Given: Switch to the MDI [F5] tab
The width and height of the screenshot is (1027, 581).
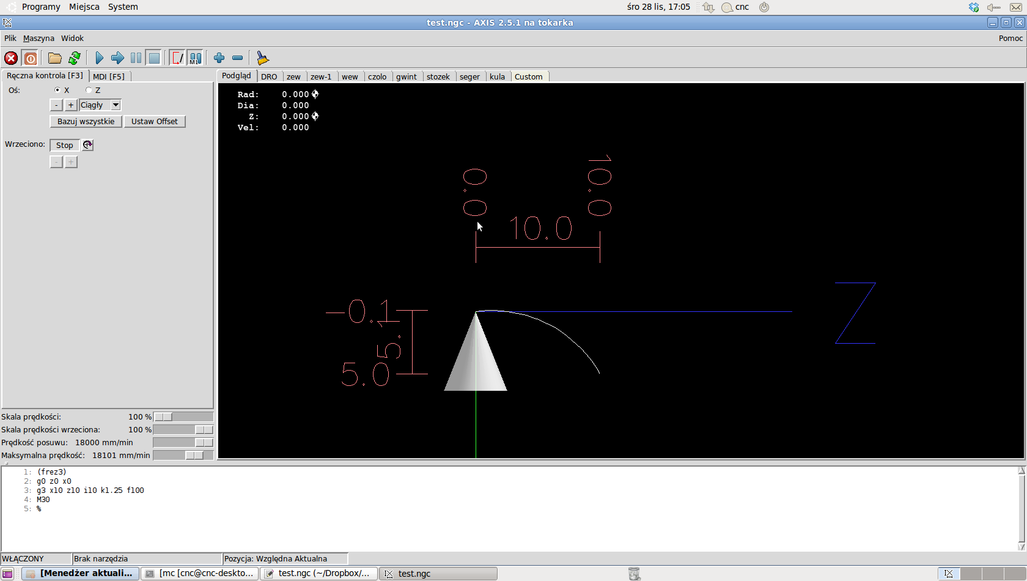Looking at the screenshot, I should point(109,76).
